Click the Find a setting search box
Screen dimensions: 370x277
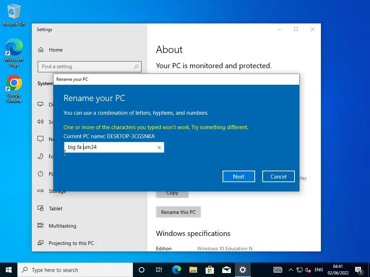coord(90,67)
